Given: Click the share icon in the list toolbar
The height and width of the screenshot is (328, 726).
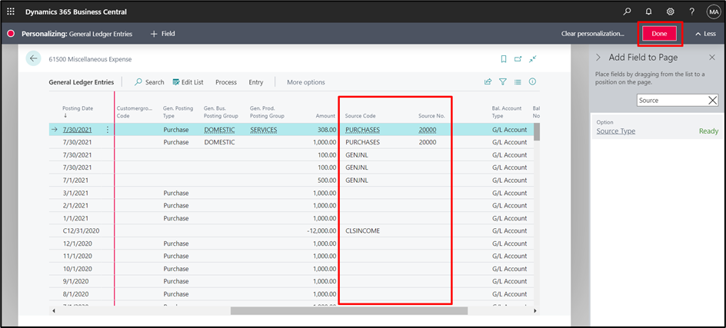Looking at the screenshot, I should tap(488, 82).
